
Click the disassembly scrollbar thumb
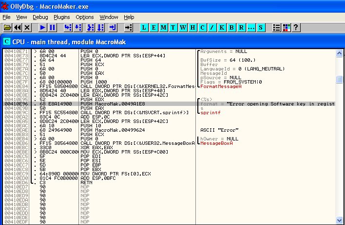point(339,79)
